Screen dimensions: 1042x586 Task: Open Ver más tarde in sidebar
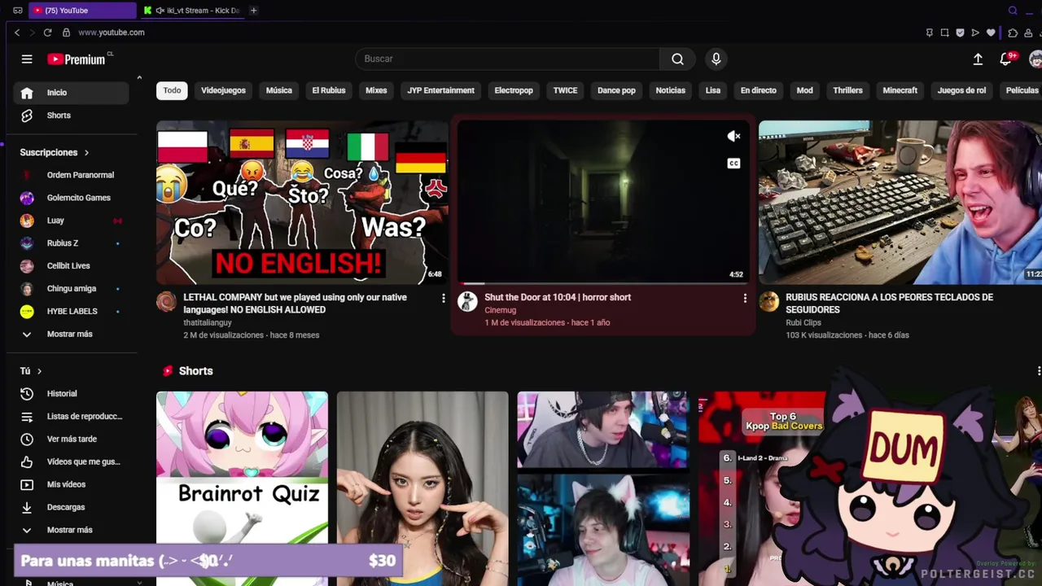pos(72,439)
